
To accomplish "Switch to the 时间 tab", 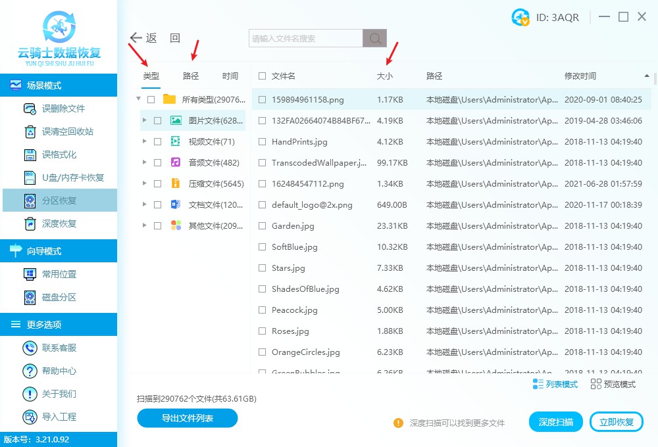I will point(230,76).
